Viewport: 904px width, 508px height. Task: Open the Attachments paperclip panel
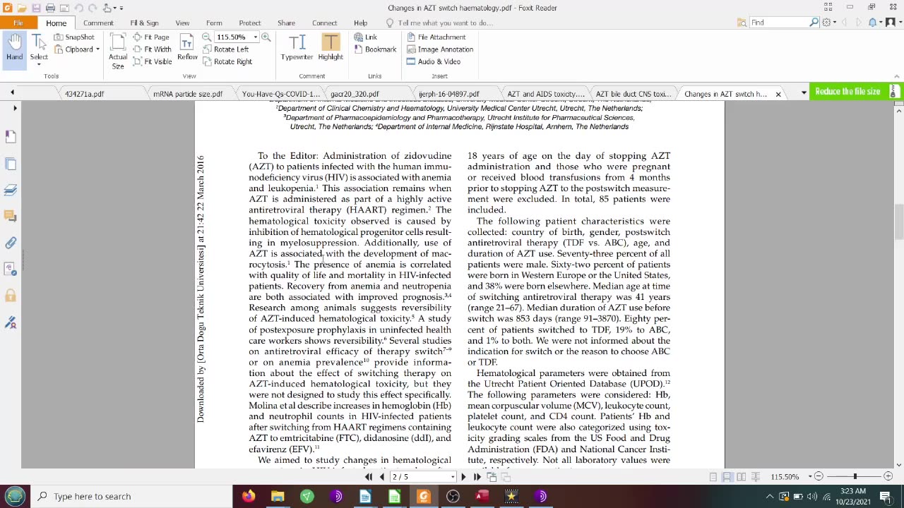coord(11,243)
